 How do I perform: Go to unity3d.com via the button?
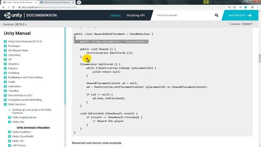[240, 15]
